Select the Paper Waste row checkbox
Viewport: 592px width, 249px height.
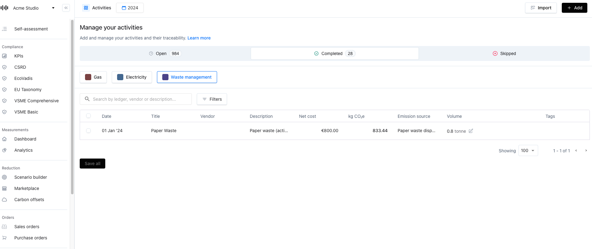pyautogui.click(x=88, y=131)
